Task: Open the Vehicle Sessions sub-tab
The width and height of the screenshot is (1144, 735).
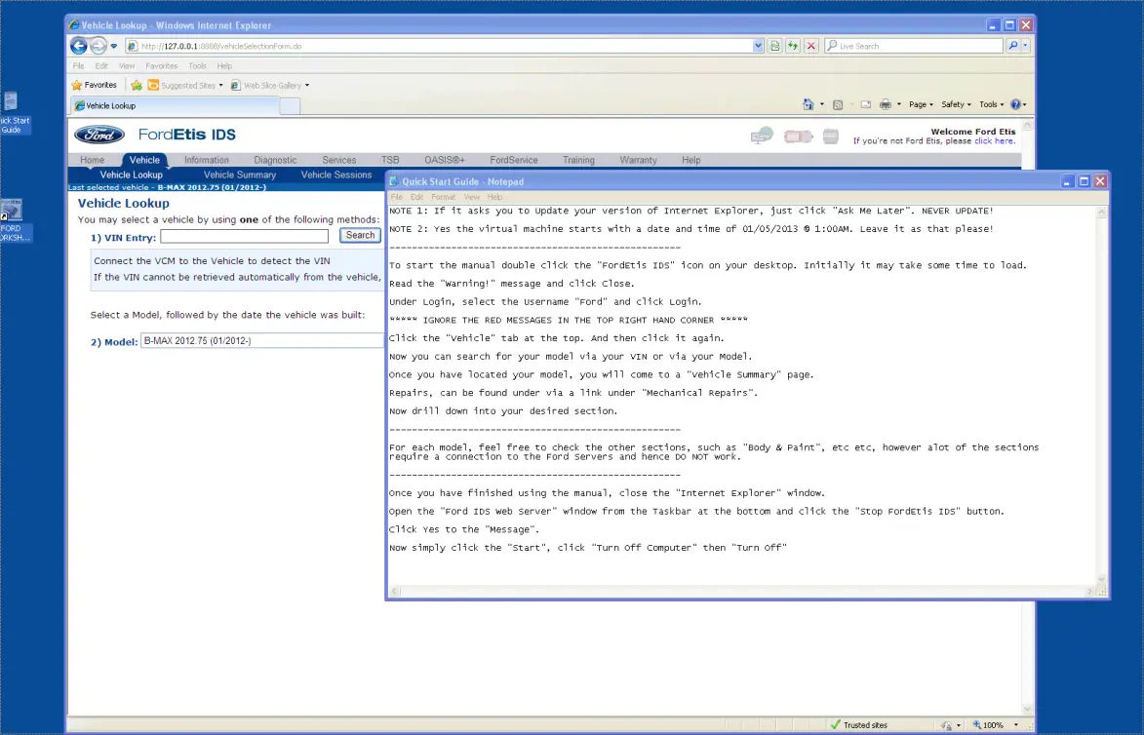Action: click(x=336, y=175)
